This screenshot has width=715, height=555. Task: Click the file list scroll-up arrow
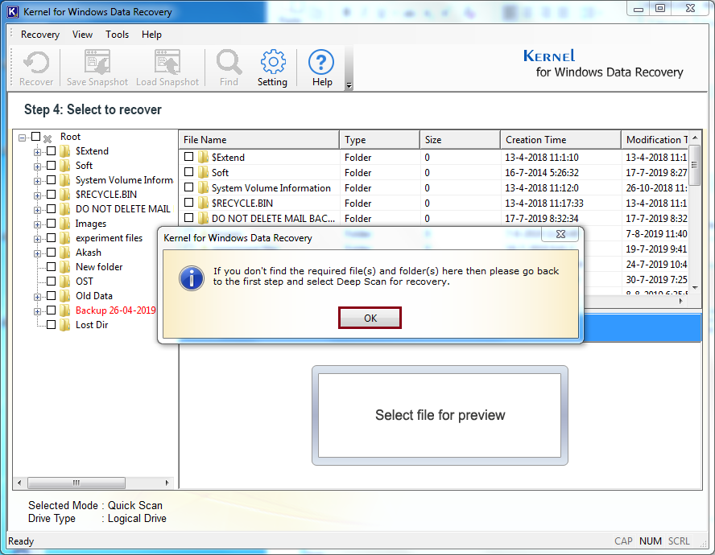695,138
